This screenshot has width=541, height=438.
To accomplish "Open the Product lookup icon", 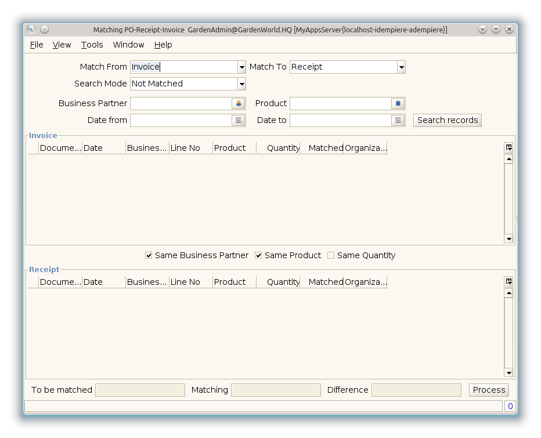I will pyautogui.click(x=398, y=104).
